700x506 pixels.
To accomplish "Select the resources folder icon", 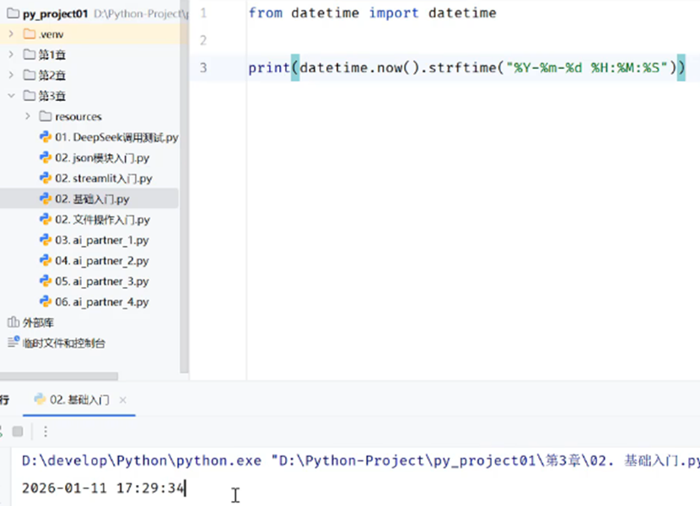I will click(x=45, y=116).
